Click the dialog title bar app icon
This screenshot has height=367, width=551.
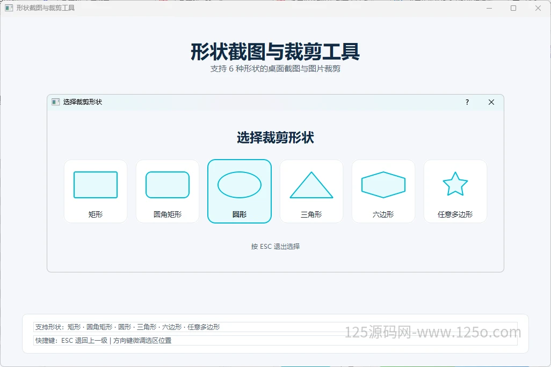pyautogui.click(x=55, y=102)
